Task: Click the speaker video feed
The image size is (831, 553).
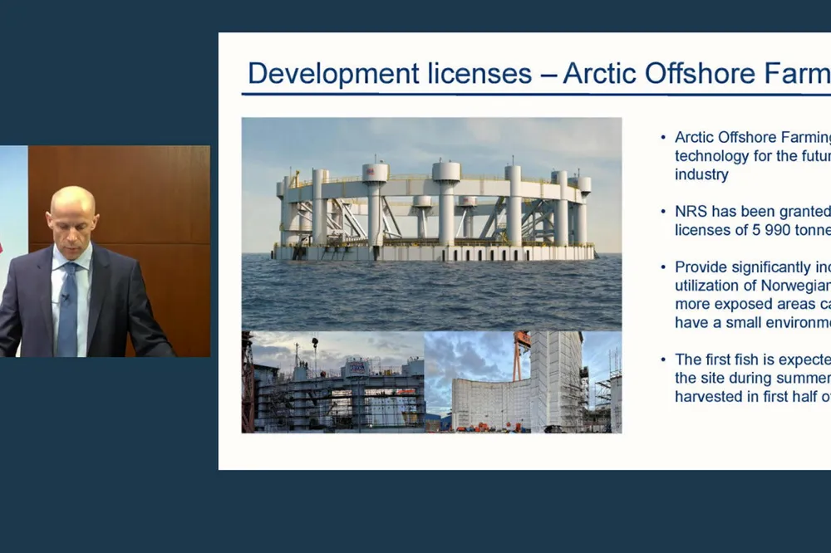Action: tap(105, 251)
